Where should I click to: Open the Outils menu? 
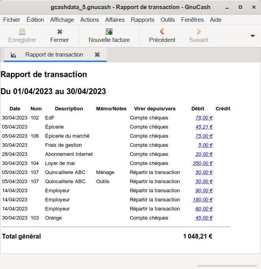click(168, 20)
